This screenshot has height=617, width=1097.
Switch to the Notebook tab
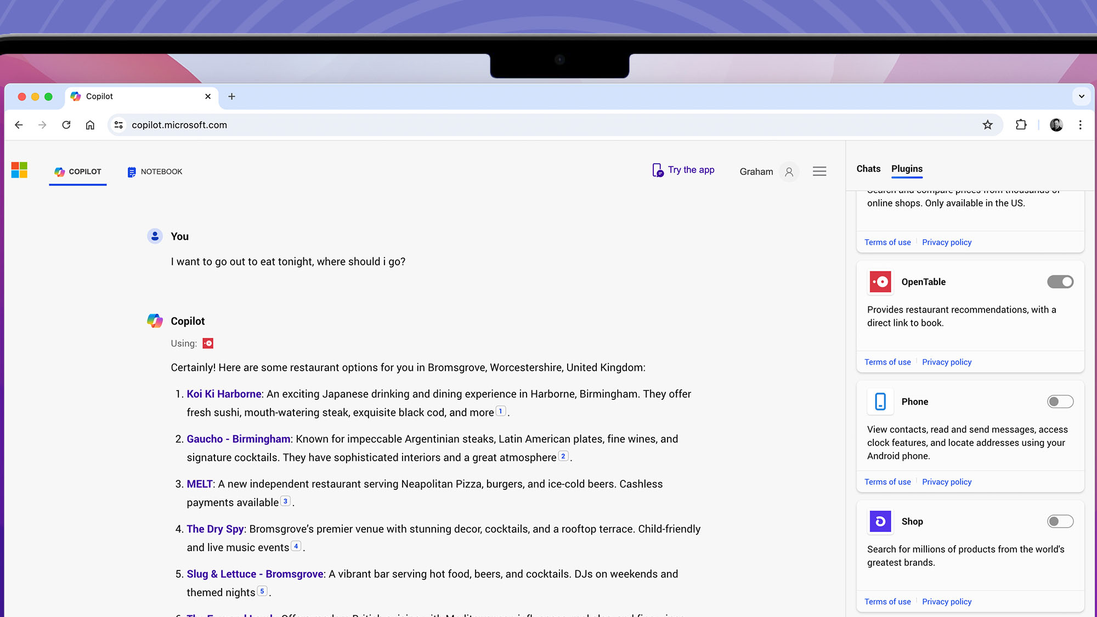click(155, 172)
